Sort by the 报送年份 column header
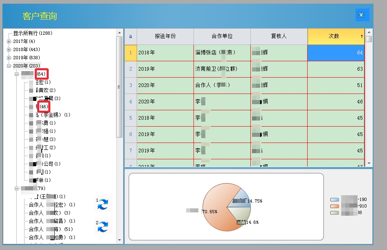Viewport: 387px width, 250px height. (x=165, y=36)
